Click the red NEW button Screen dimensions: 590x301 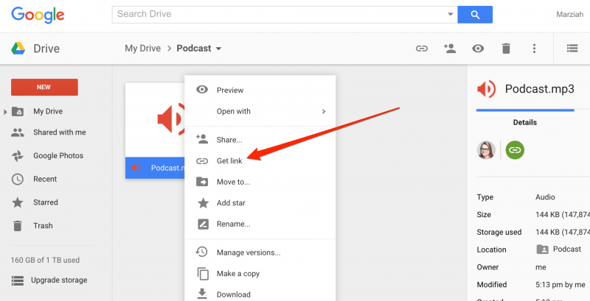[44, 87]
